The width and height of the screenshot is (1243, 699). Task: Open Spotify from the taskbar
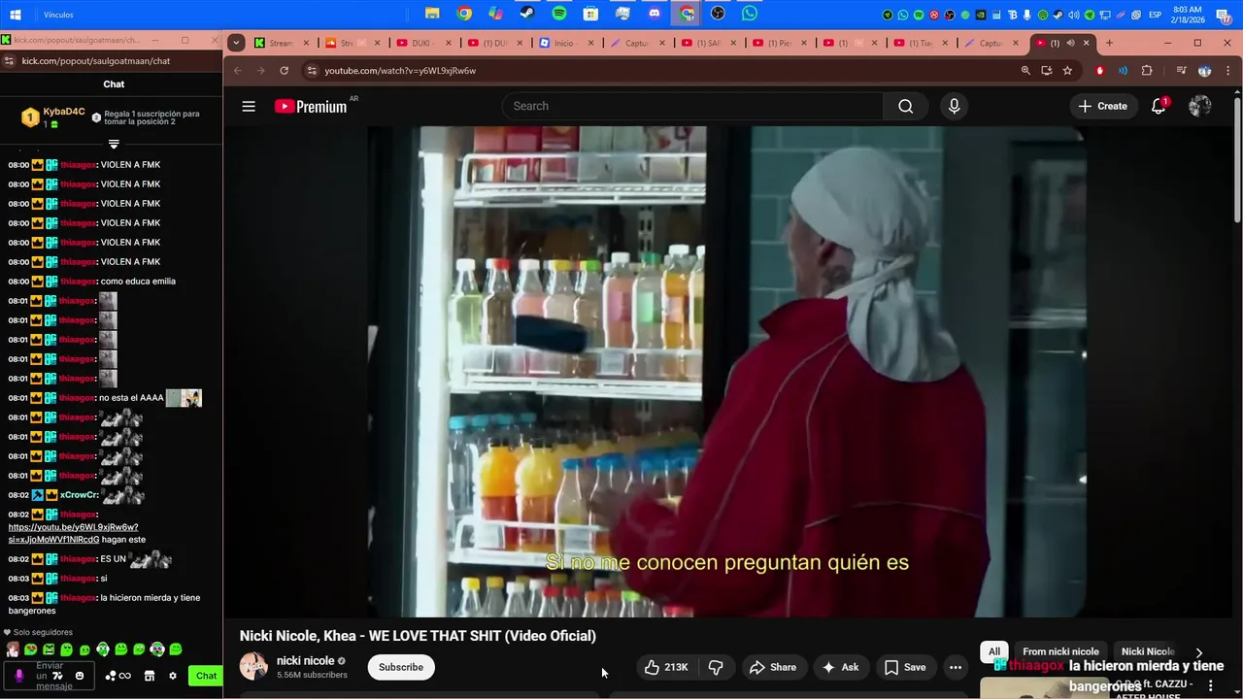click(x=559, y=14)
